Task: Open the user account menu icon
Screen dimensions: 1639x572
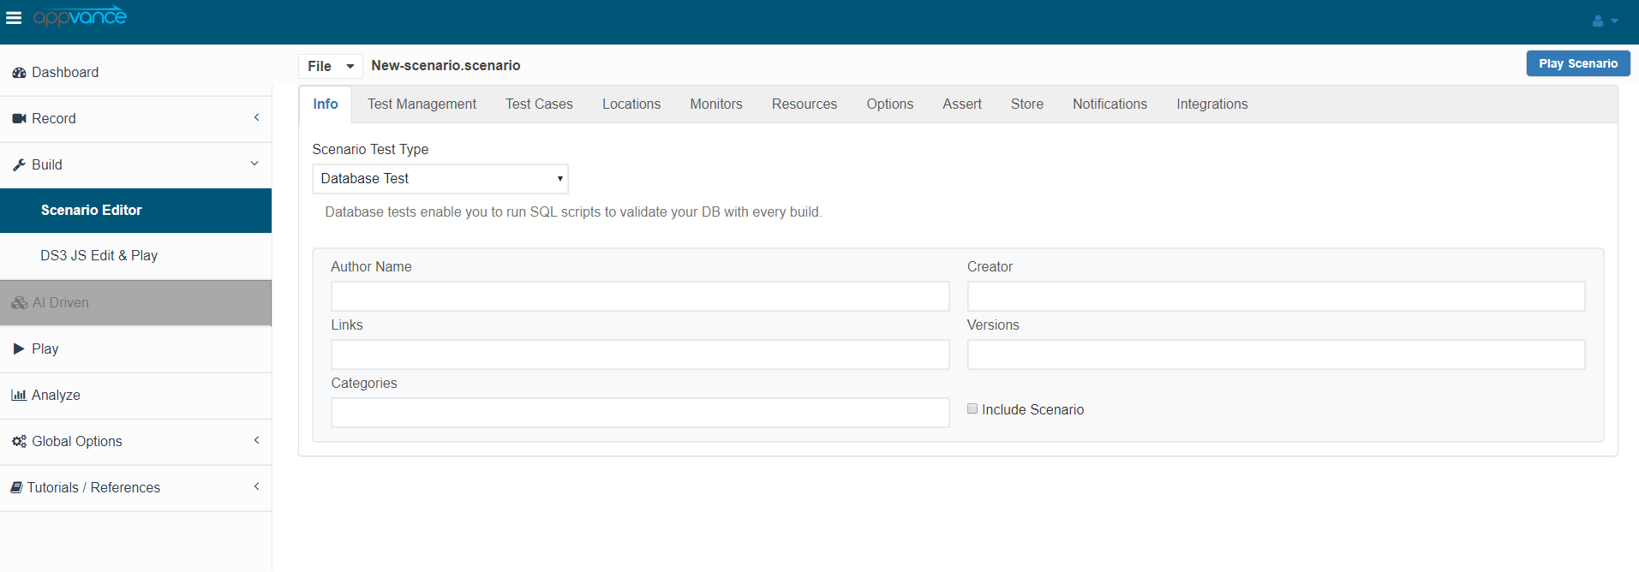Action: pyautogui.click(x=1605, y=21)
